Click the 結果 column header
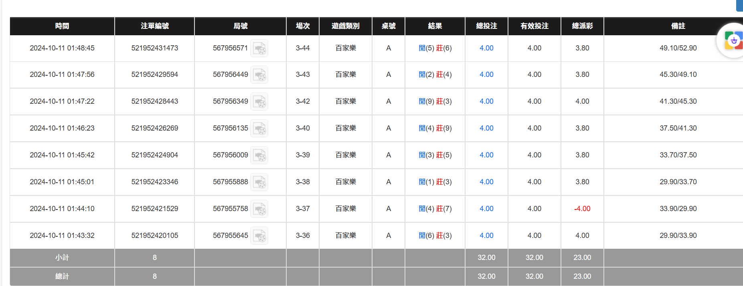 tap(435, 26)
